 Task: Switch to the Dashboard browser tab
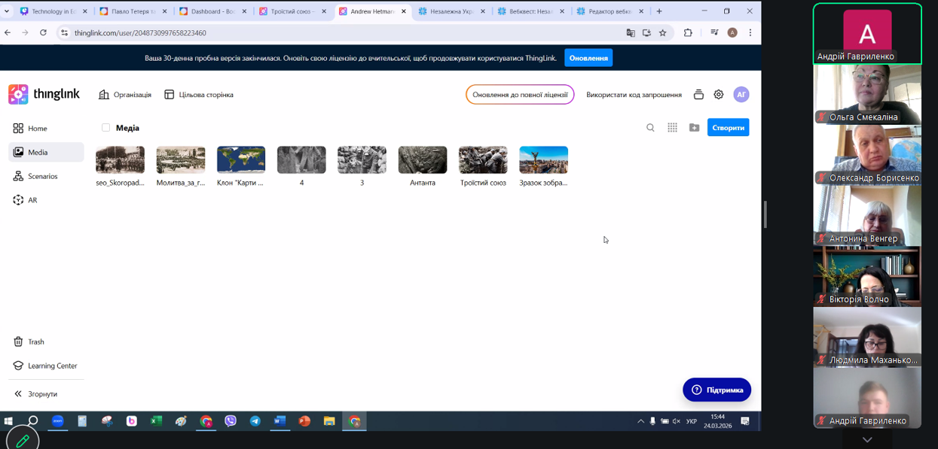click(x=212, y=11)
